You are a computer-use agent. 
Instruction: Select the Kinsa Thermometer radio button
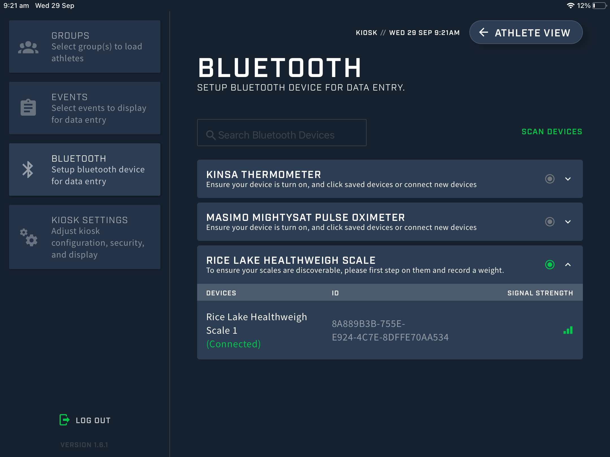(550, 179)
